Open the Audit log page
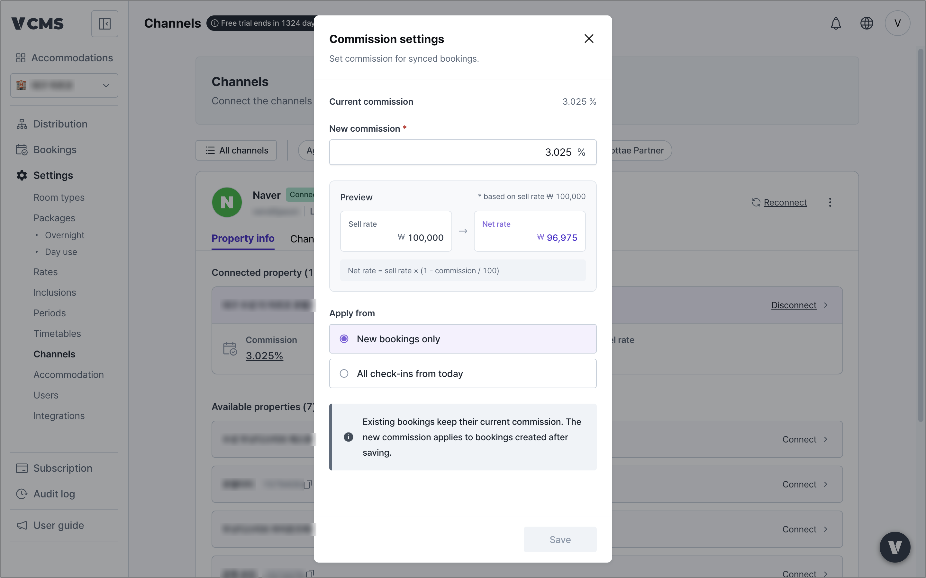 point(54,494)
